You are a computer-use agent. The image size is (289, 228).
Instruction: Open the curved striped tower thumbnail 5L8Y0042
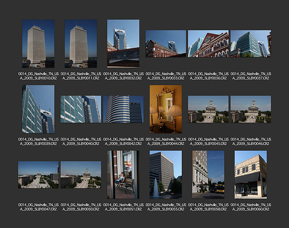pyautogui.click(x=123, y=109)
